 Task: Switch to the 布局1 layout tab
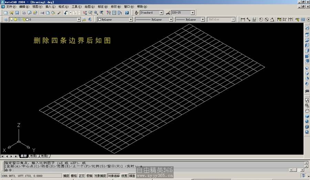33,156
